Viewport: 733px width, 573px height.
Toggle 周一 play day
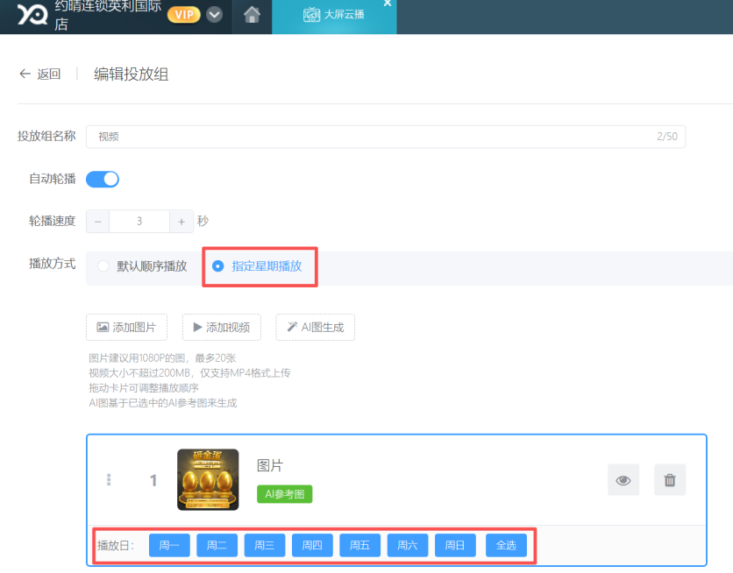point(169,545)
